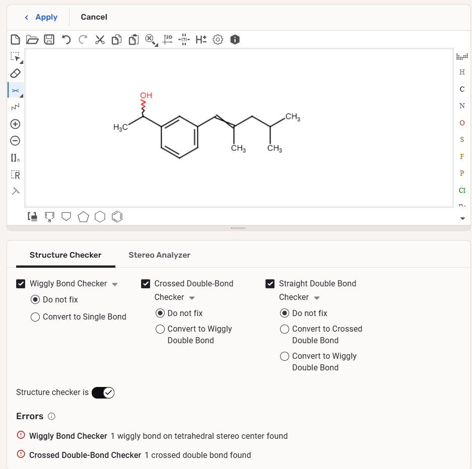Select Convert to Crossed Double Bond
The height and width of the screenshot is (469, 472).
[x=285, y=329]
